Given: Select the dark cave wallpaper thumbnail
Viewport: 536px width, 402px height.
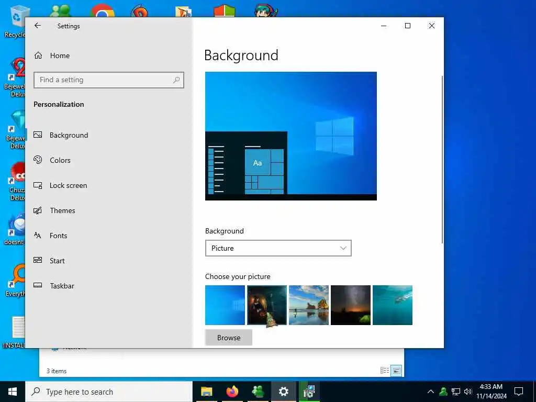Looking at the screenshot, I should (x=266, y=305).
